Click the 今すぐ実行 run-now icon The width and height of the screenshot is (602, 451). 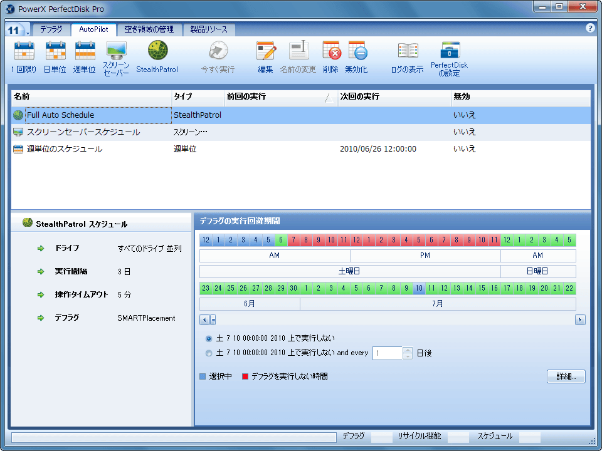click(218, 57)
